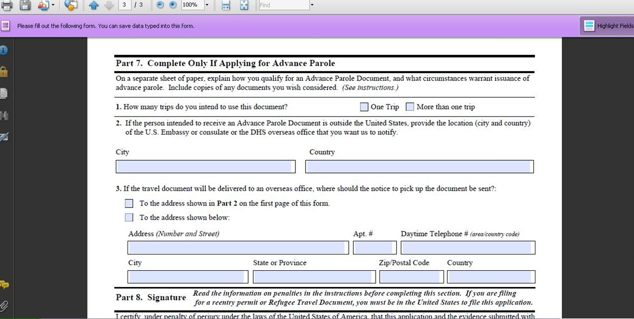Viewport: 634px width, 319px height.
Task: Click the Fit Width scrolling icon
Action: 226,5
